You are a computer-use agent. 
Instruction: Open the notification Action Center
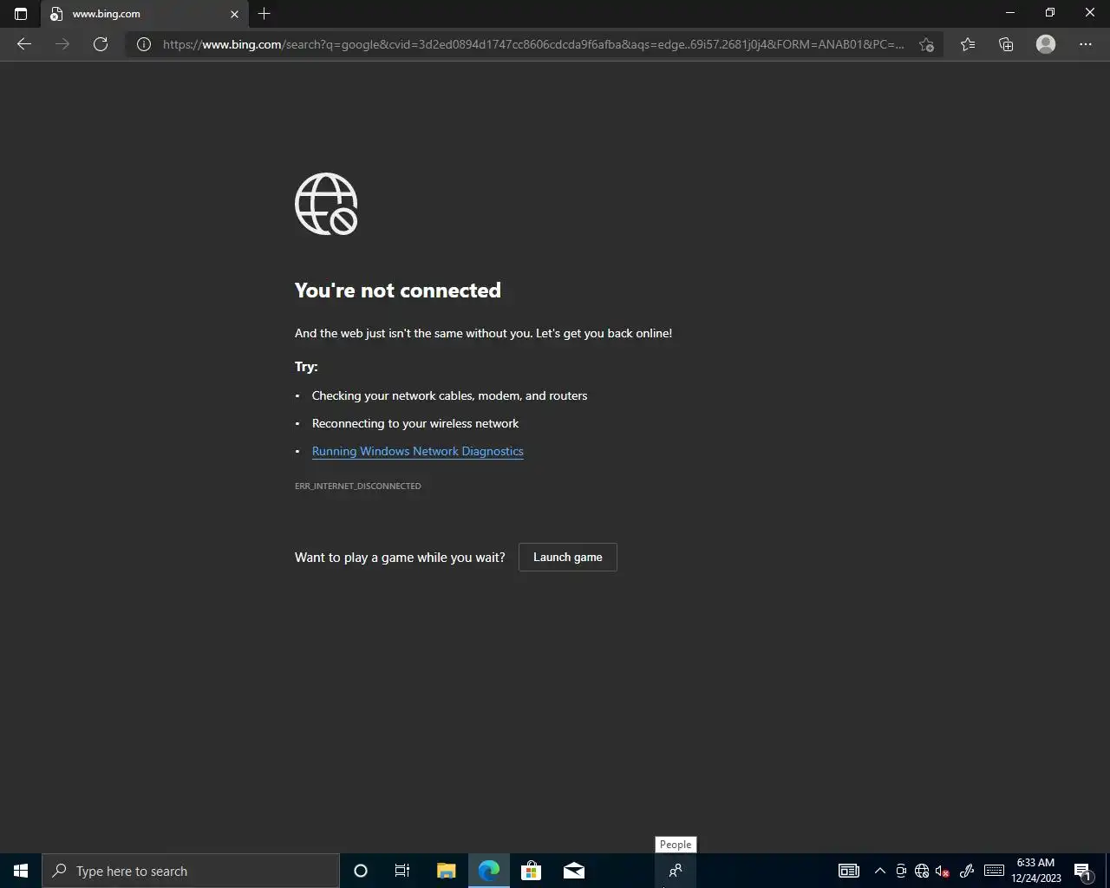[1082, 871]
